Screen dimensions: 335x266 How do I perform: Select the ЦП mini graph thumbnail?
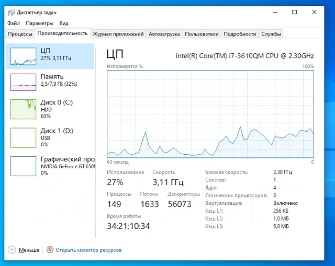(x=23, y=56)
